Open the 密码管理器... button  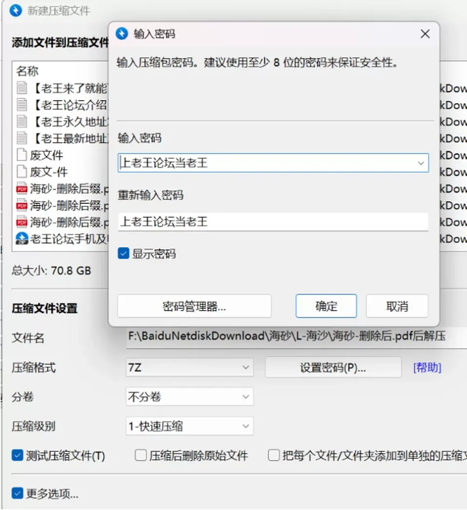coord(195,306)
